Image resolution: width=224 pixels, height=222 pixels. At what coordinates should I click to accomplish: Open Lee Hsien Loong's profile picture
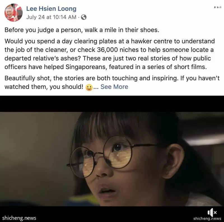13,13
